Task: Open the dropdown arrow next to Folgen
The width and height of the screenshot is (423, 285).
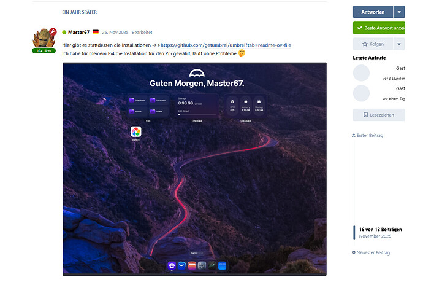Action: [x=399, y=44]
